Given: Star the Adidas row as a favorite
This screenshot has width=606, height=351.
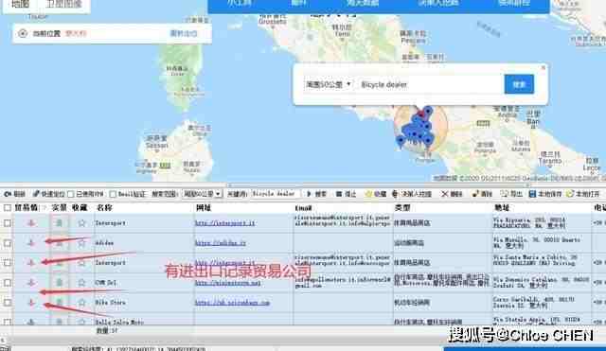Looking at the screenshot, I should coord(81,243).
